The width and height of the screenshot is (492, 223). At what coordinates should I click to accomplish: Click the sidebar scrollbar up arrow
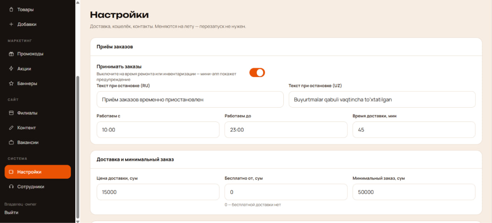click(x=78, y=2)
